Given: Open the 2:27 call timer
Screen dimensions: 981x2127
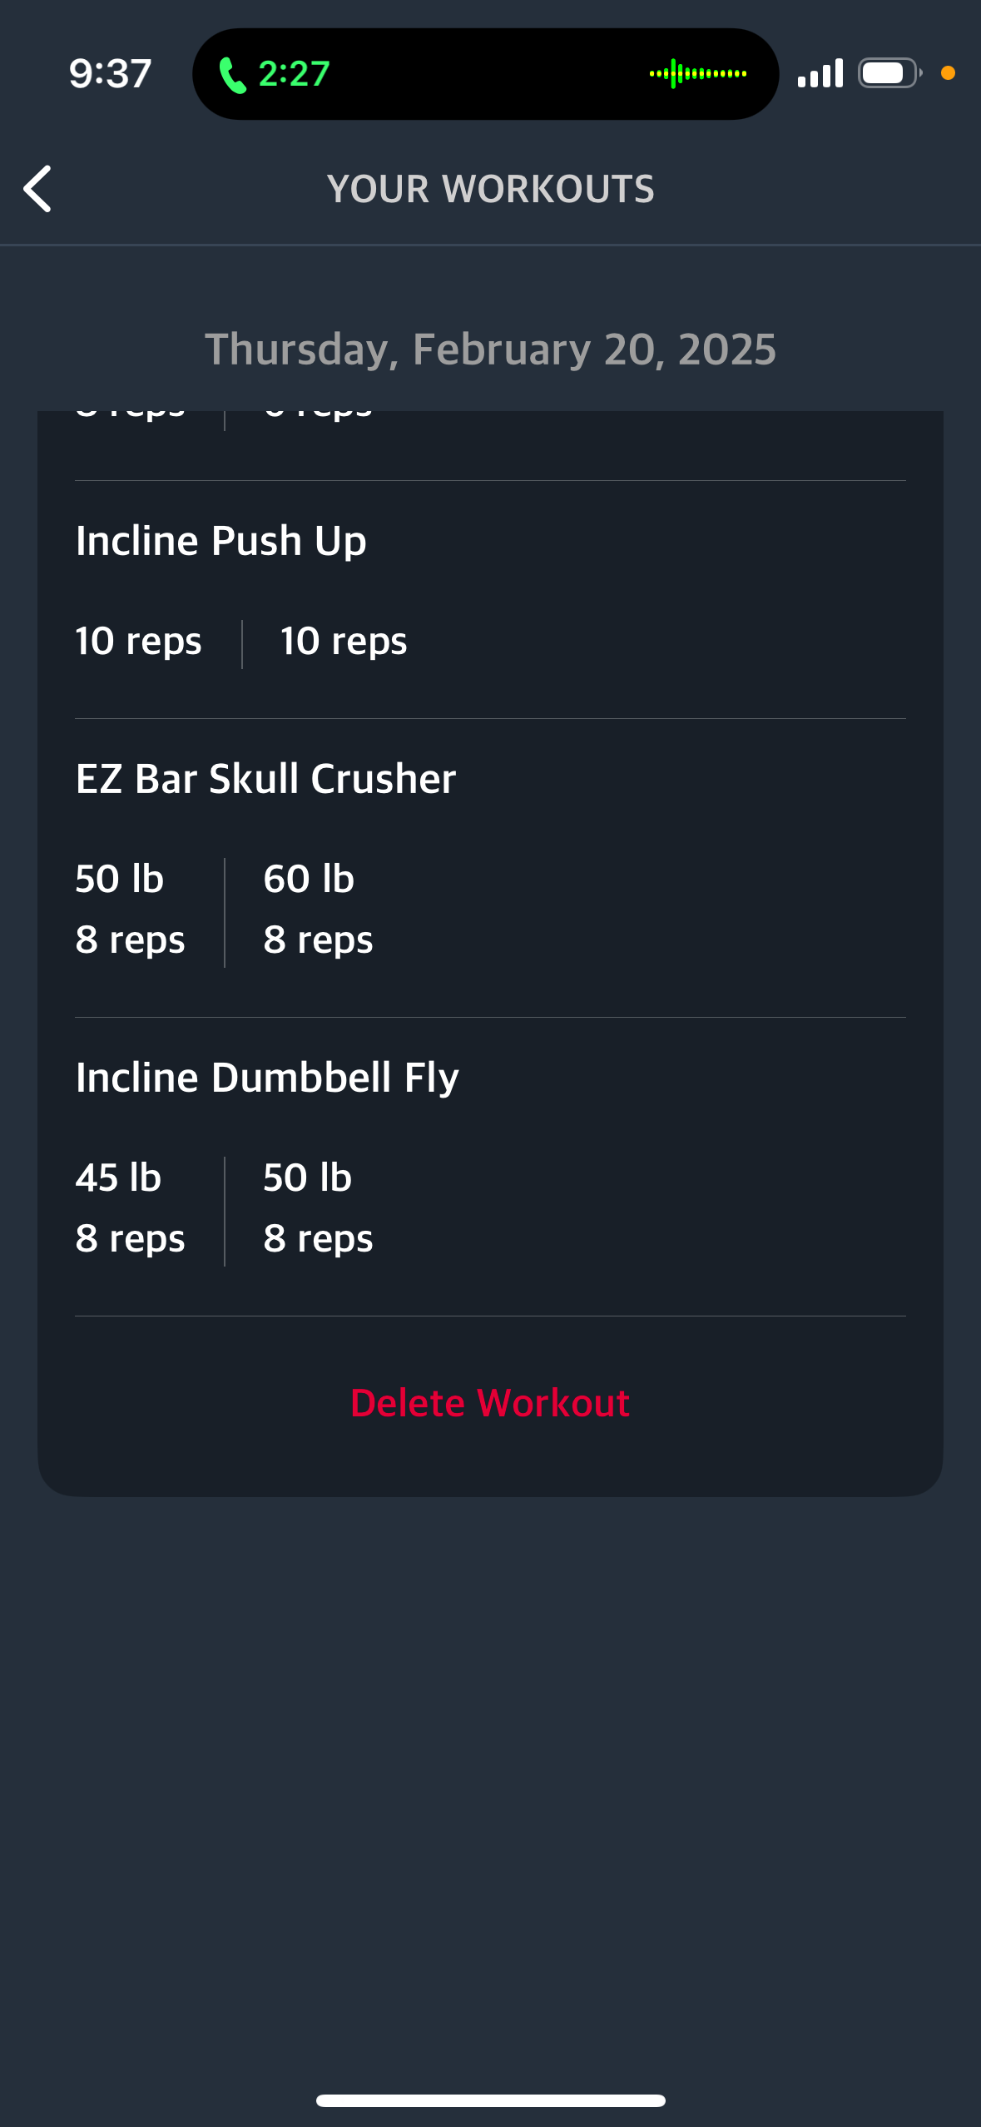Looking at the screenshot, I should click(295, 74).
